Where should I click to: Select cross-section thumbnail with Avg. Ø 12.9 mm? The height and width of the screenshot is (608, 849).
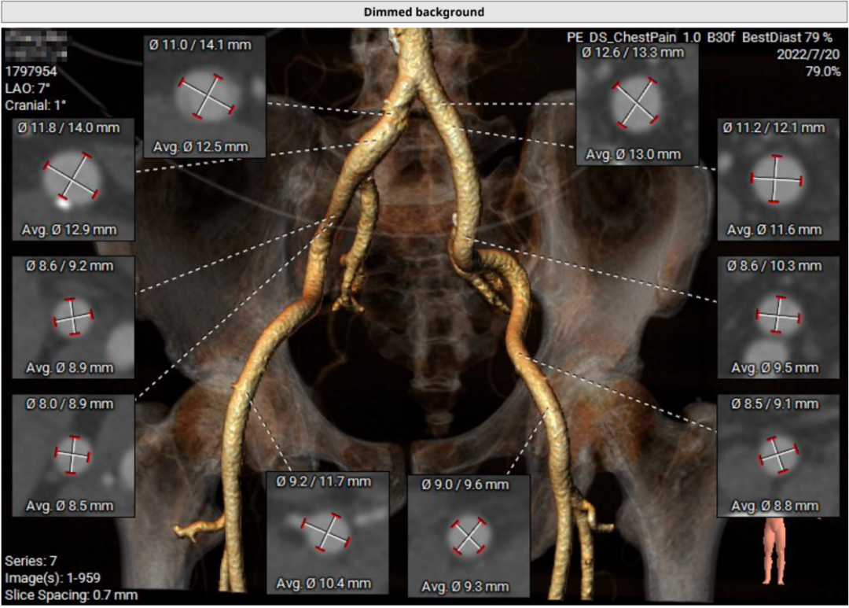[x=73, y=179]
